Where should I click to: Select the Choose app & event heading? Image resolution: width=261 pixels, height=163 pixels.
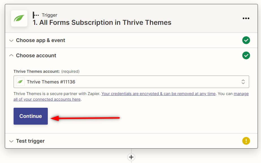(x=40, y=40)
